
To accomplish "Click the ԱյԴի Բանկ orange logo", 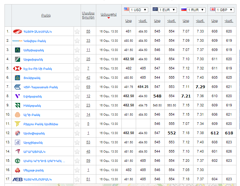I will pos(18,115).
